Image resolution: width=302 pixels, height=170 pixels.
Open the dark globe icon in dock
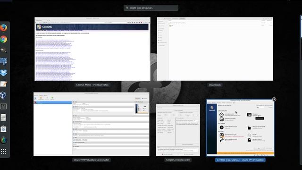pyautogui.click(x=3, y=140)
